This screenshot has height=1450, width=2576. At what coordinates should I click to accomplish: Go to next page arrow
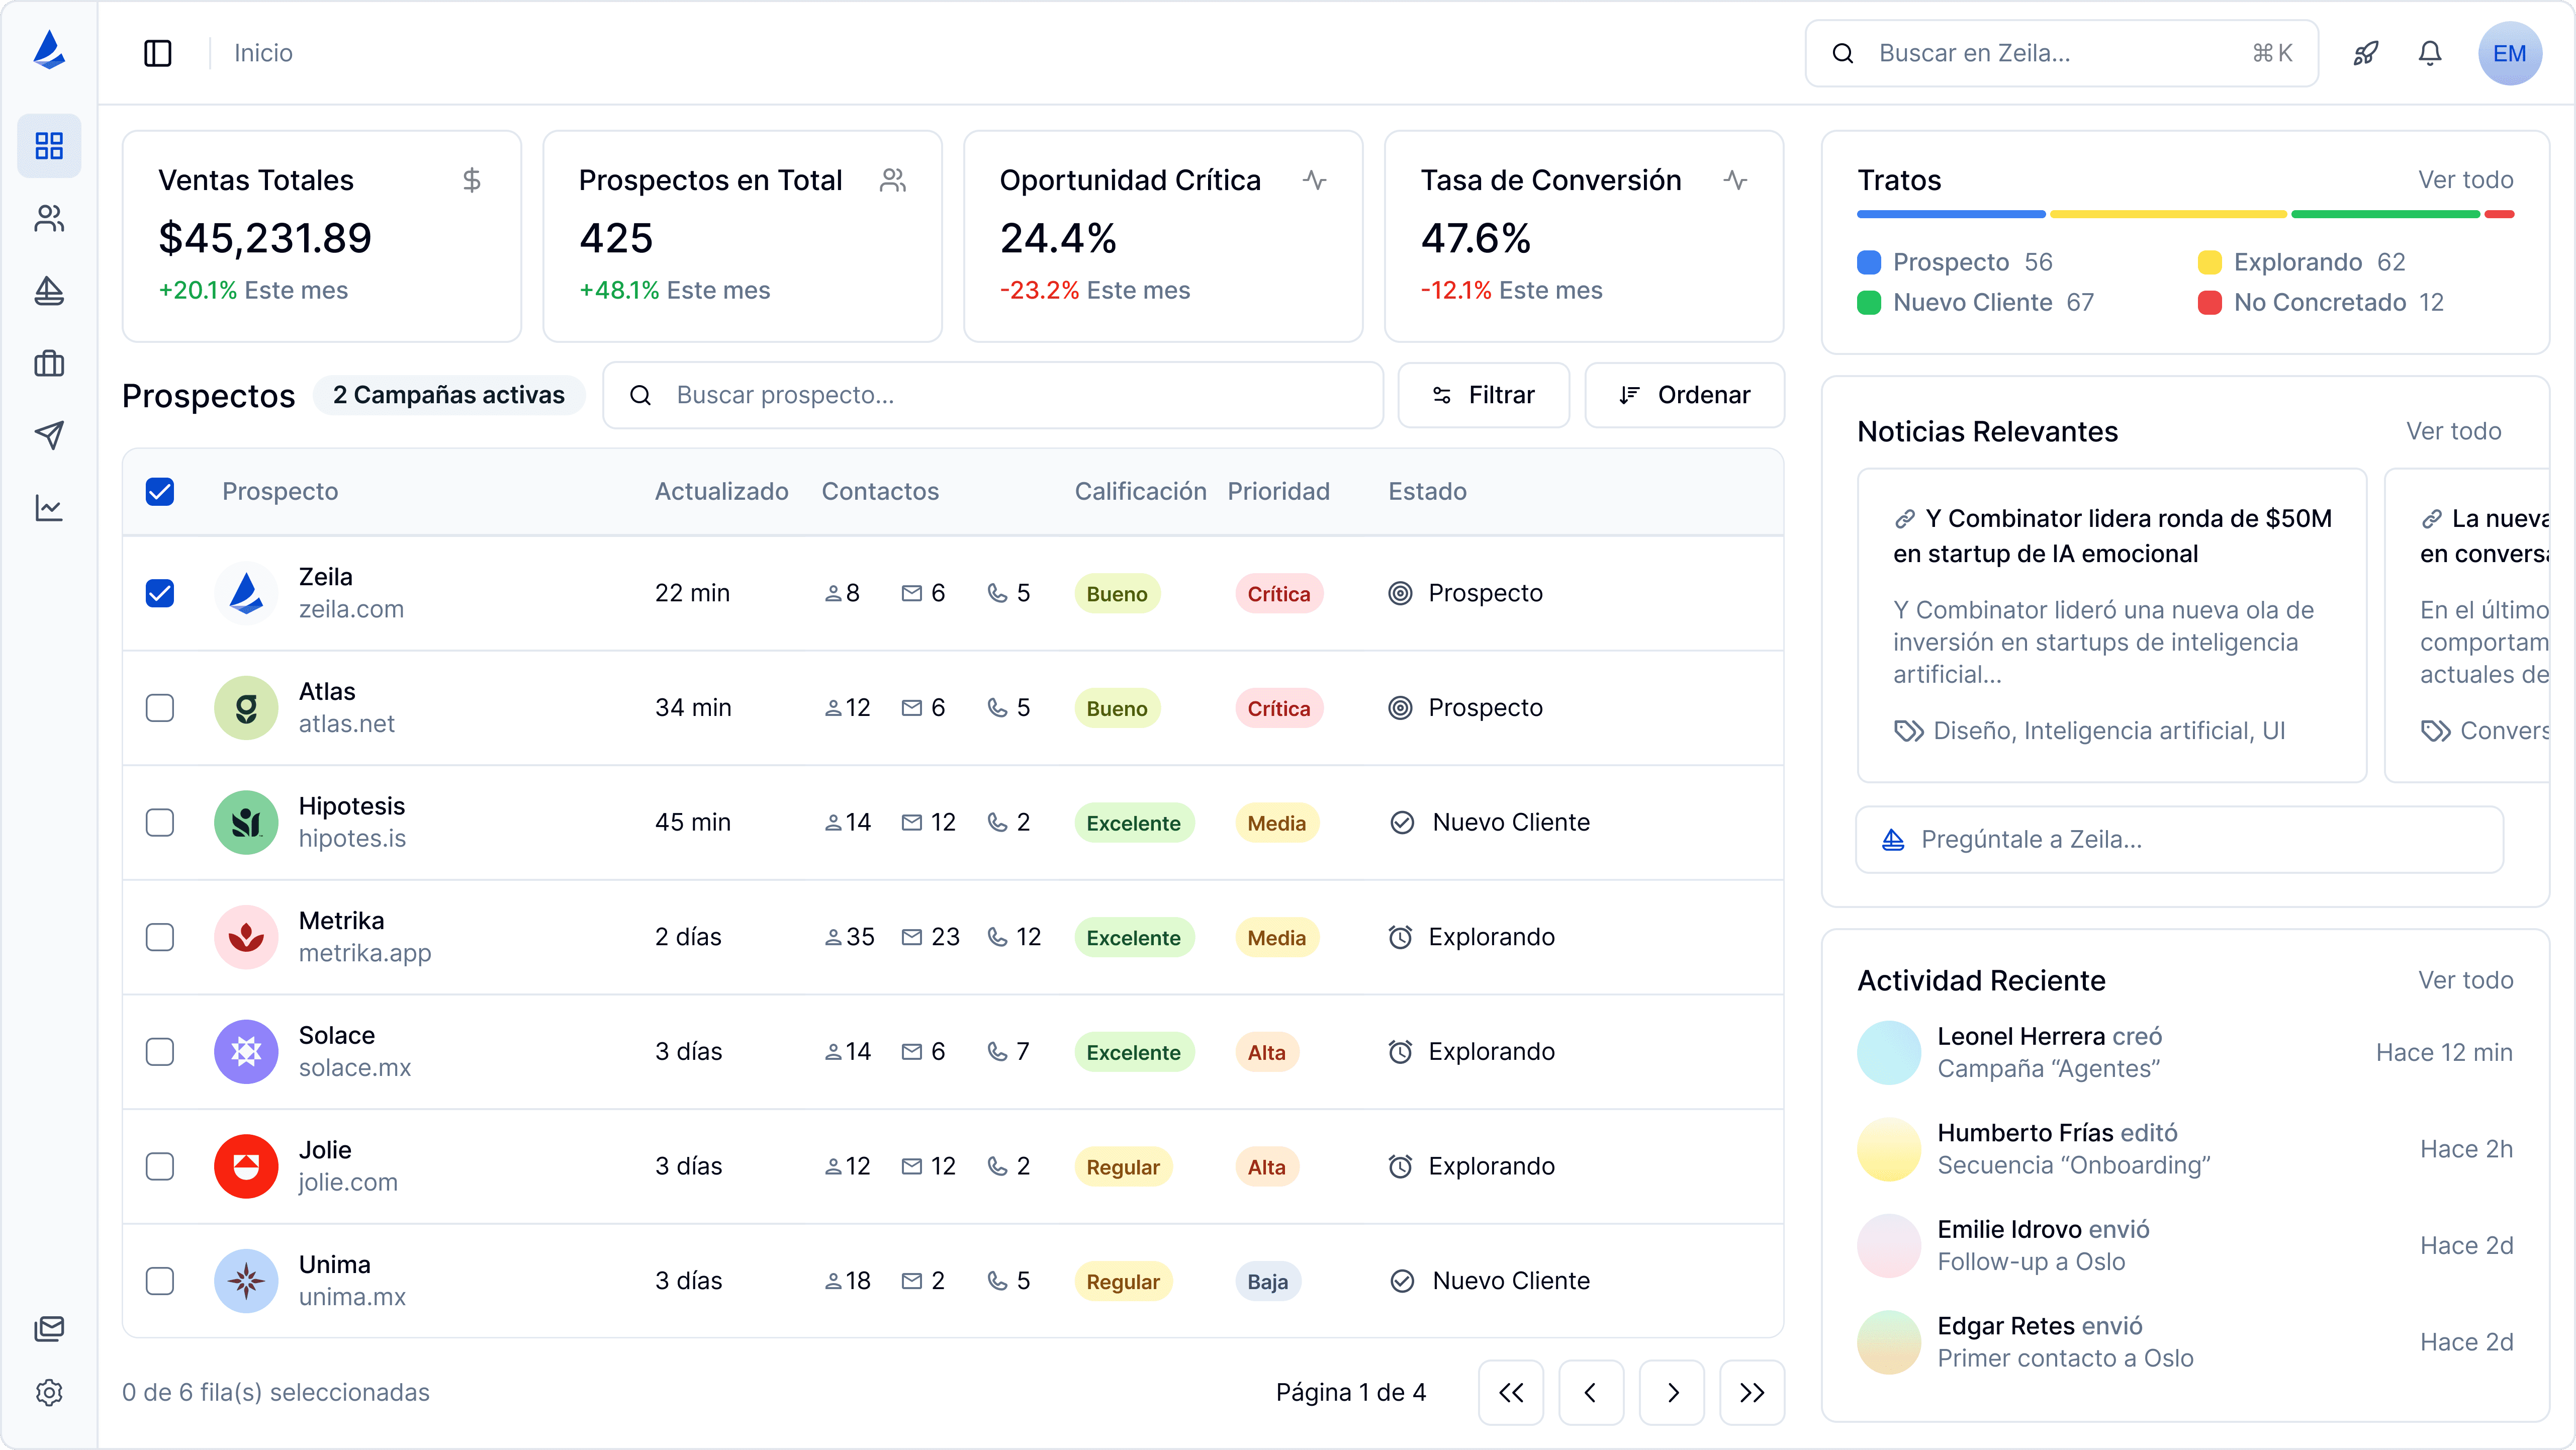pos(1672,1392)
